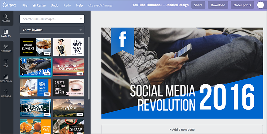
Task: Open the Uploads sidebar panel
Action: tap(6, 93)
